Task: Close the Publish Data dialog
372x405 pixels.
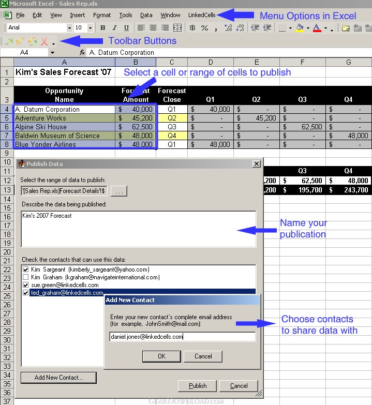Action: pos(256,164)
